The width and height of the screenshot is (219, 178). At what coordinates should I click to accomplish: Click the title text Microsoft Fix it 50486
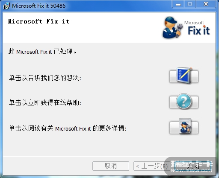(x=39, y=6)
